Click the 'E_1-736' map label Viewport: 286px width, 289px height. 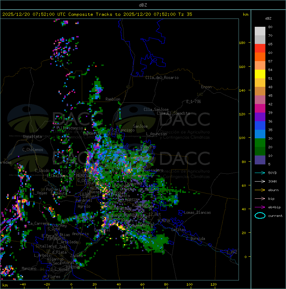(194, 102)
